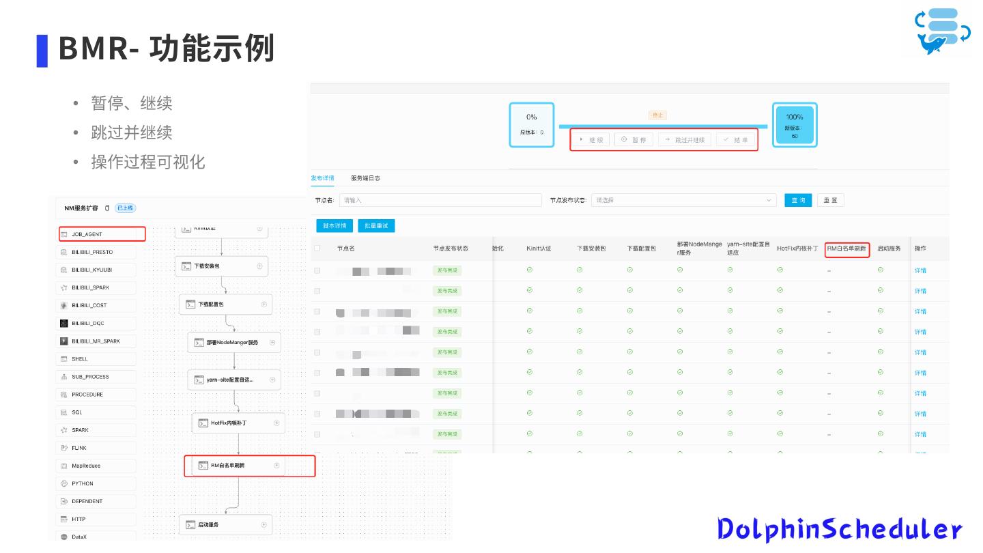The image size is (983, 553).
Task: Open 脚本详情 button
Action: coord(334,225)
